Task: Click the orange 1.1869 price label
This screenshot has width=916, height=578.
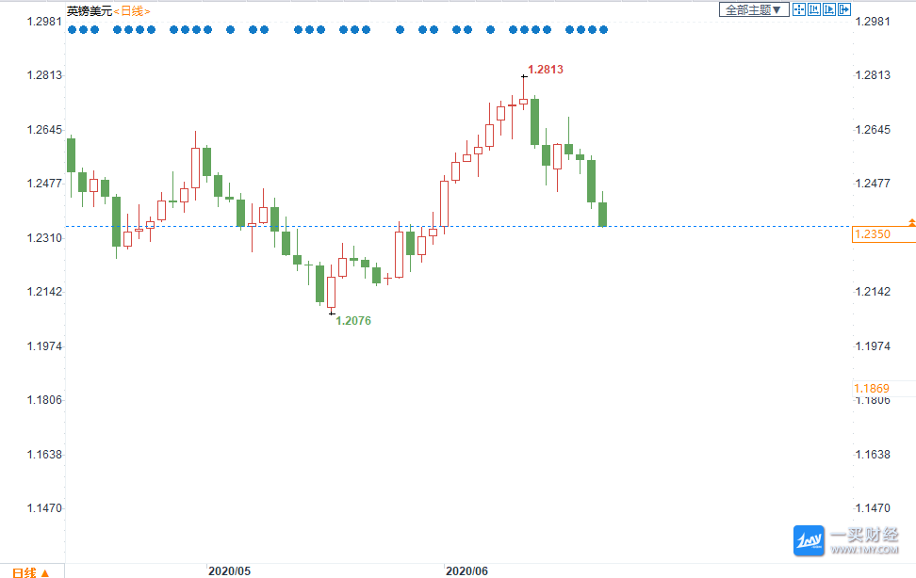Action: pos(872,388)
